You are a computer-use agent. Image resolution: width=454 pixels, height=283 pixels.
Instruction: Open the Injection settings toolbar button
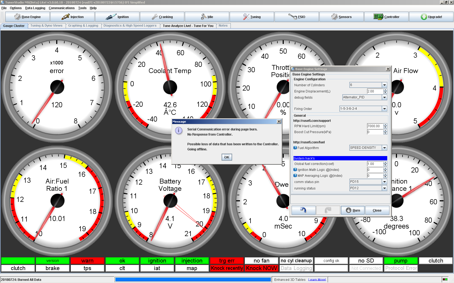click(72, 17)
